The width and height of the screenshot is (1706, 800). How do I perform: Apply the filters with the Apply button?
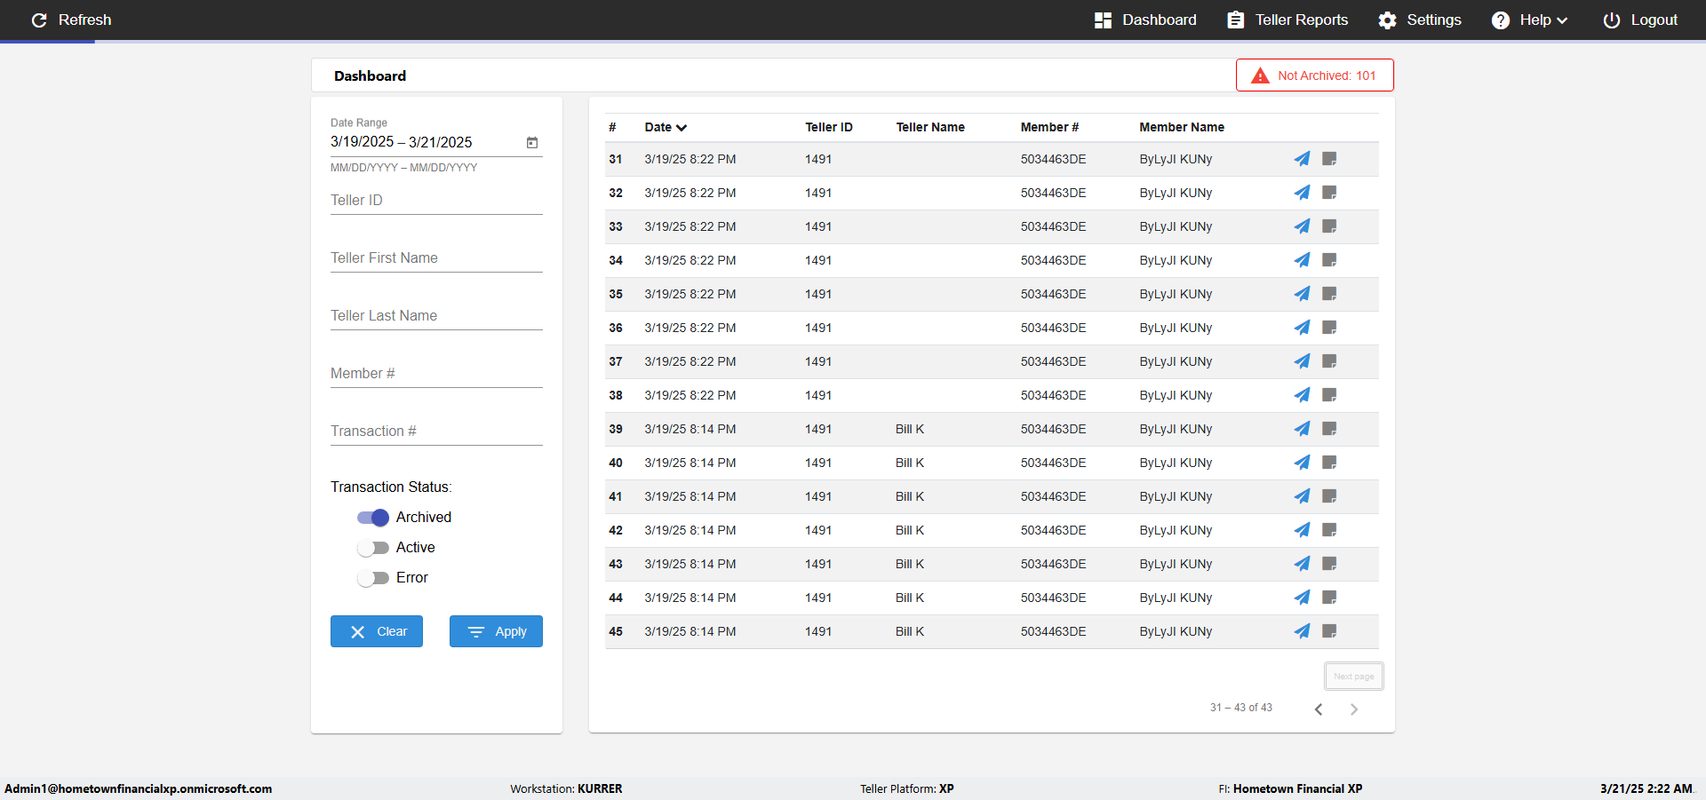496,631
